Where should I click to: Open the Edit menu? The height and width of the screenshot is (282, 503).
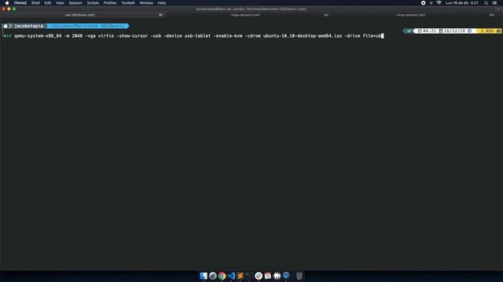tap(48, 3)
